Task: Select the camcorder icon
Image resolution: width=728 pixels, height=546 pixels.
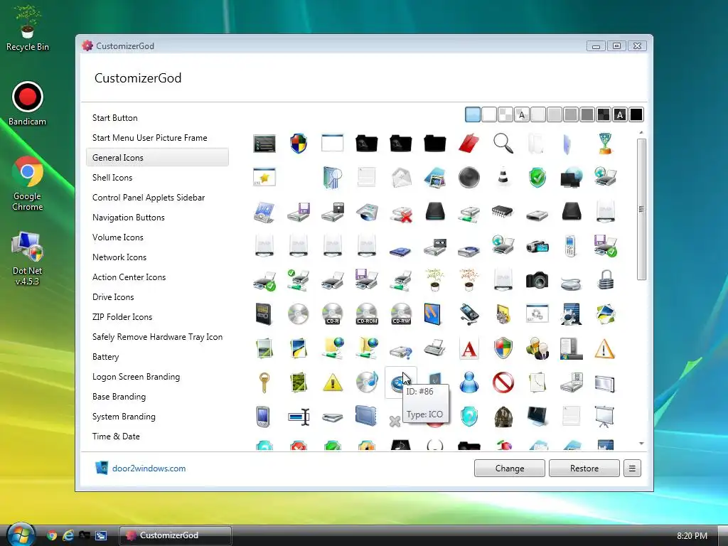Action: coord(537,246)
